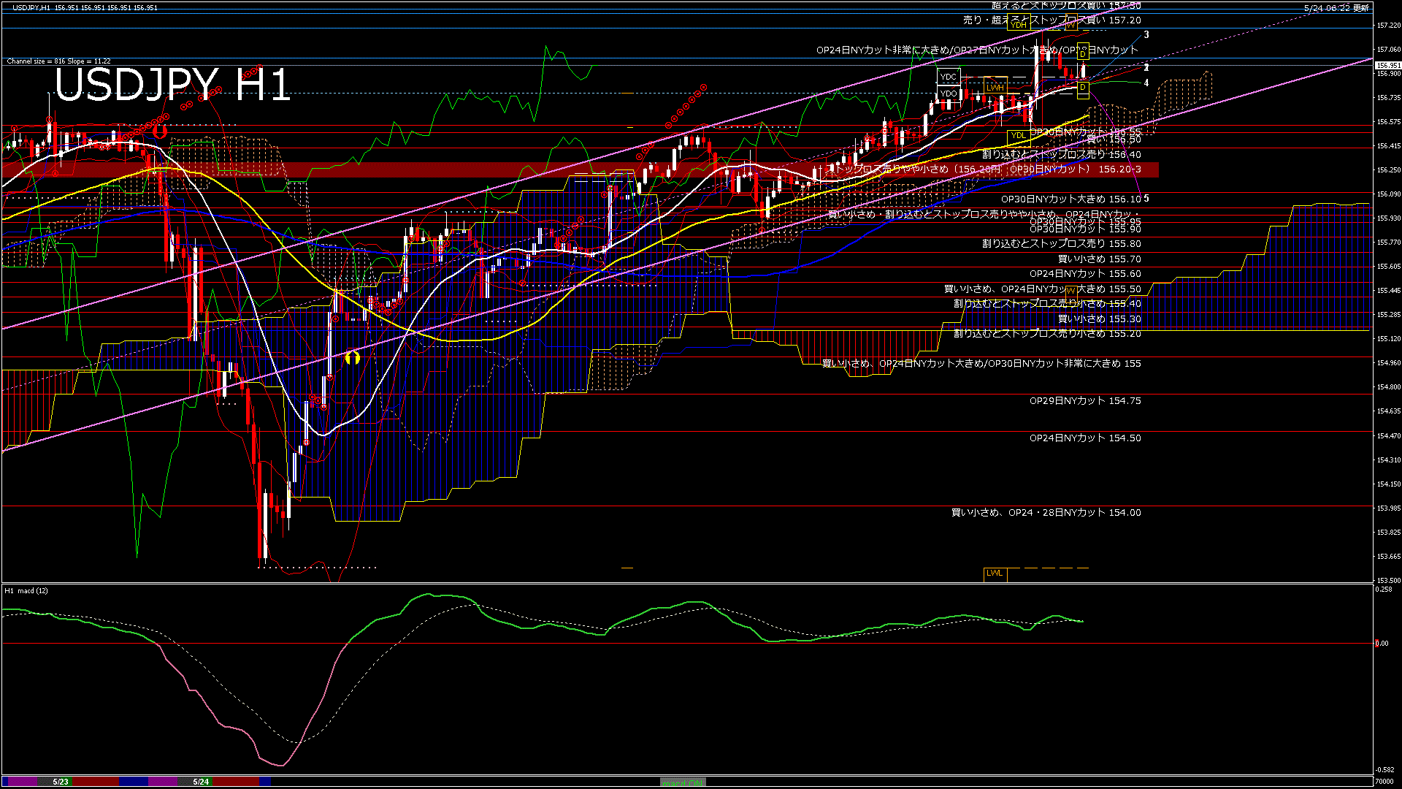Click the USDJPY,H1 chart title header

coord(31,7)
